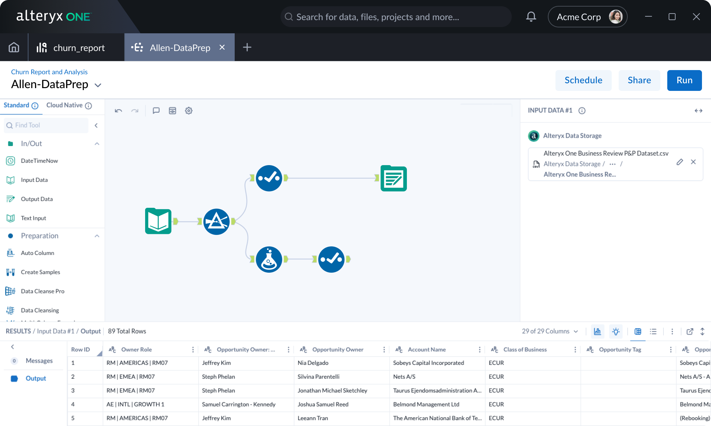The height and width of the screenshot is (426, 711).
Task: Select the Formula flask node on canvas
Action: click(269, 259)
